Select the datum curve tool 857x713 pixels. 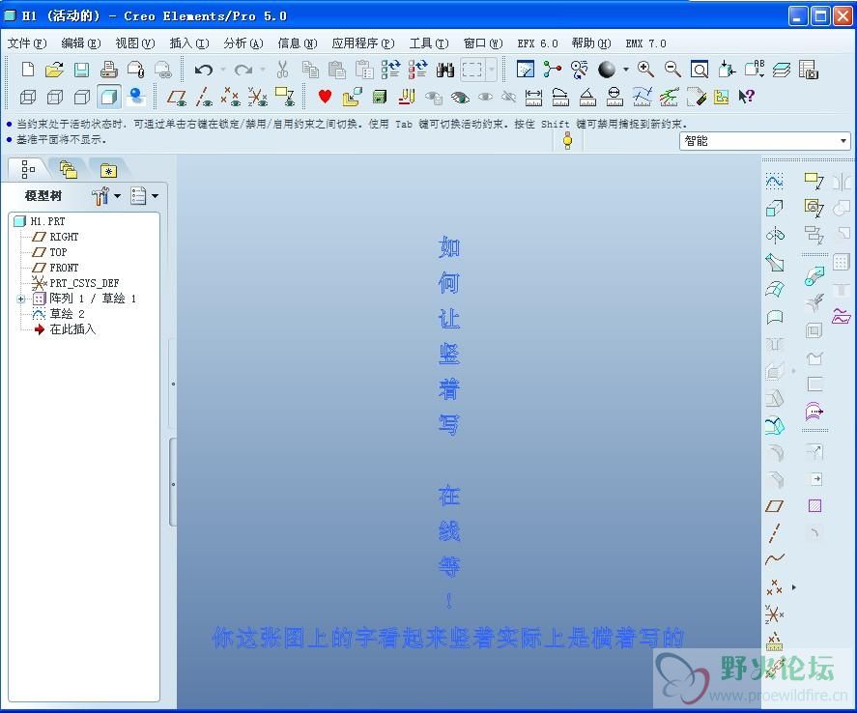(775, 559)
